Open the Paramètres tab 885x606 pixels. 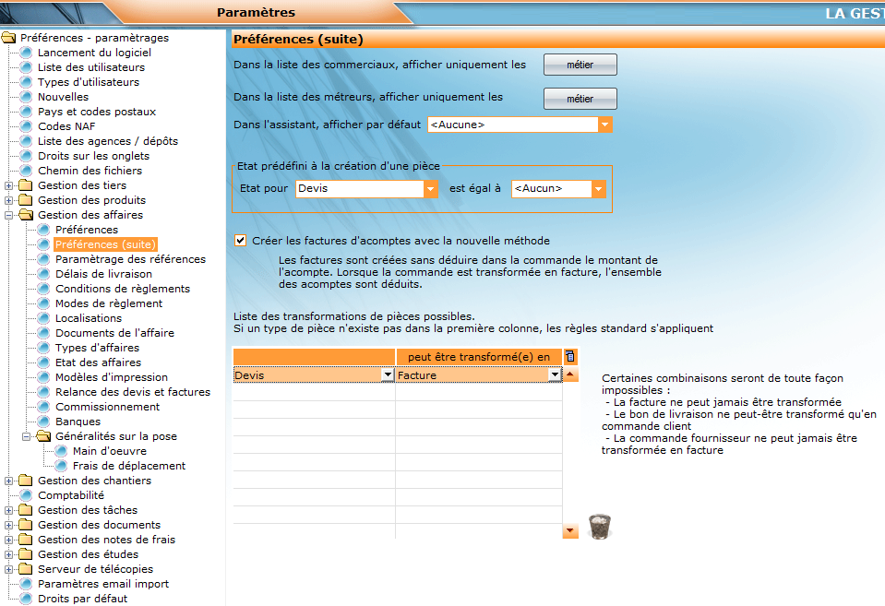point(256,12)
